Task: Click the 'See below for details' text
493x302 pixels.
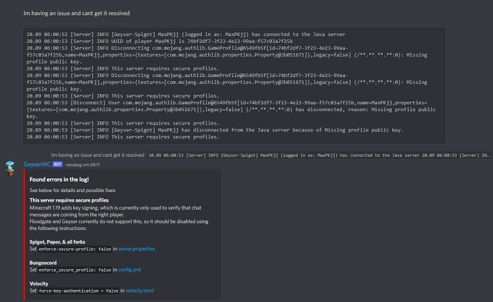Action: (x=72, y=190)
